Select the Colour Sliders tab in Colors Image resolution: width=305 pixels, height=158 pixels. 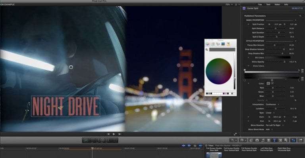pos(213,44)
